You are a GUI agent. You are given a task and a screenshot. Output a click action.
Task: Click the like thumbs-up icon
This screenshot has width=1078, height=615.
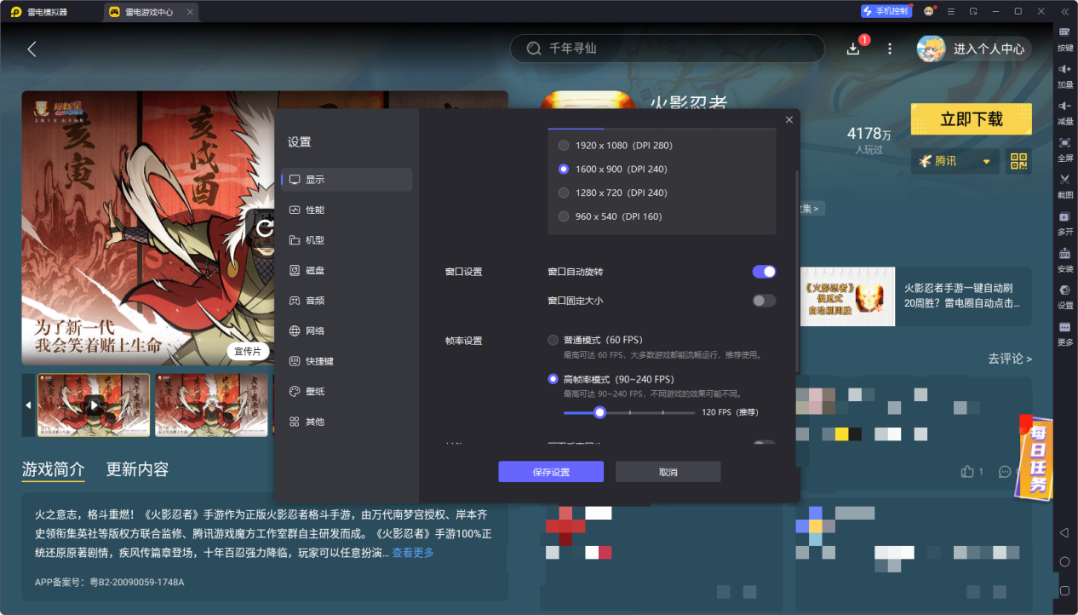tap(966, 471)
